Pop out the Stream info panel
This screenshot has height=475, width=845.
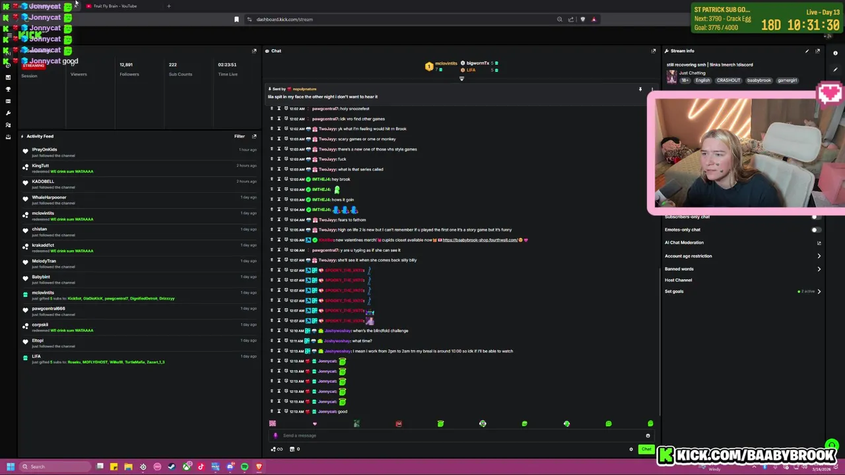click(818, 51)
